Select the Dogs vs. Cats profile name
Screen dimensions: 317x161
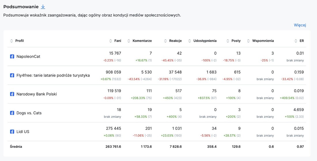pos(29,113)
